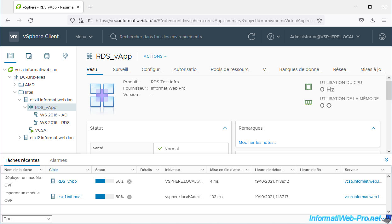Click the server link for Importer un module OVF
The width and height of the screenshot is (392, 224).
coord(363,197)
